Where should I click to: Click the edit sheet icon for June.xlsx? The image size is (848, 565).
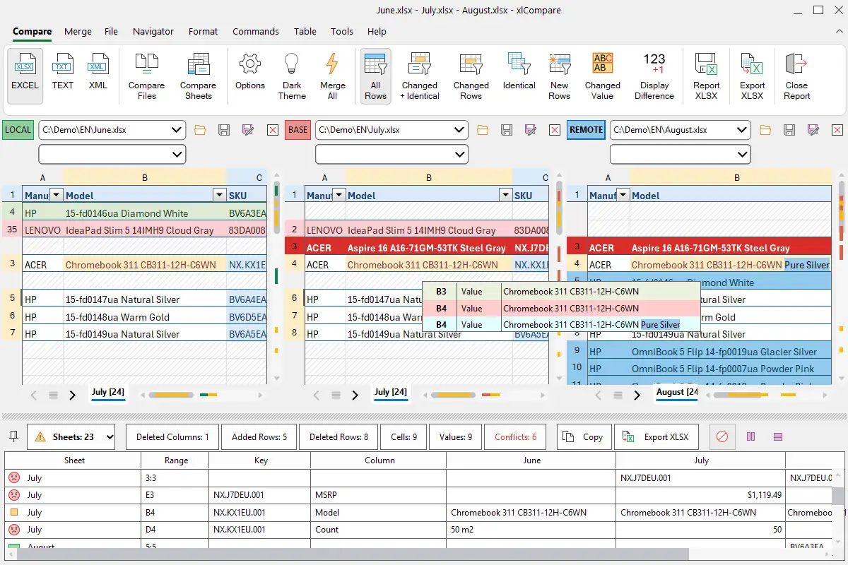[x=248, y=130]
